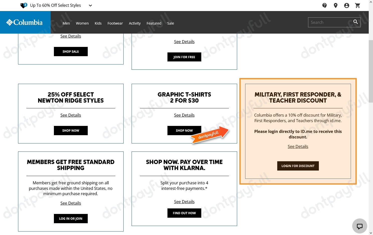Click FIND OUT HOW for Klarna payments
The width and height of the screenshot is (373, 235).
(184, 213)
